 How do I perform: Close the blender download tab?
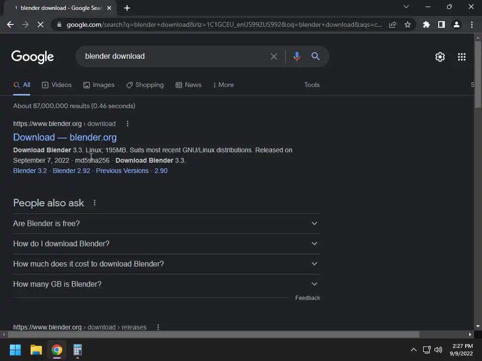(x=109, y=8)
